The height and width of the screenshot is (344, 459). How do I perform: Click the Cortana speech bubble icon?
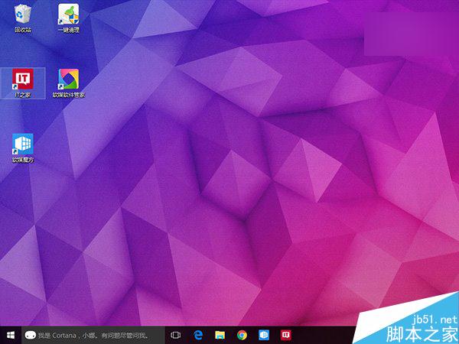pyautogui.click(x=30, y=335)
